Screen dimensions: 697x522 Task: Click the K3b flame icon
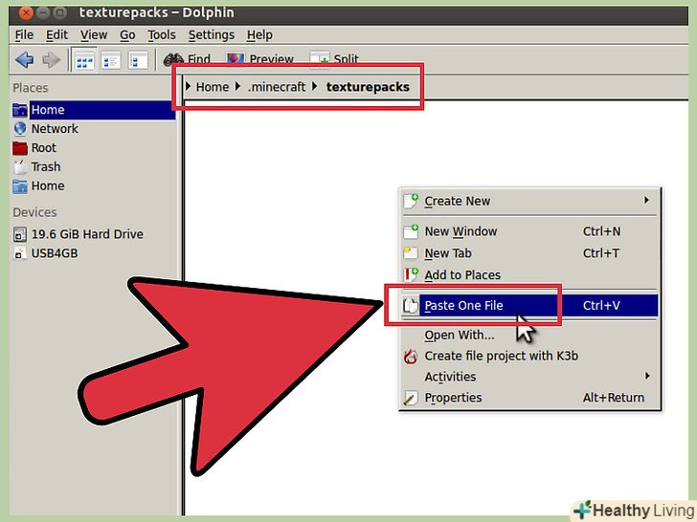pyautogui.click(x=411, y=357)
